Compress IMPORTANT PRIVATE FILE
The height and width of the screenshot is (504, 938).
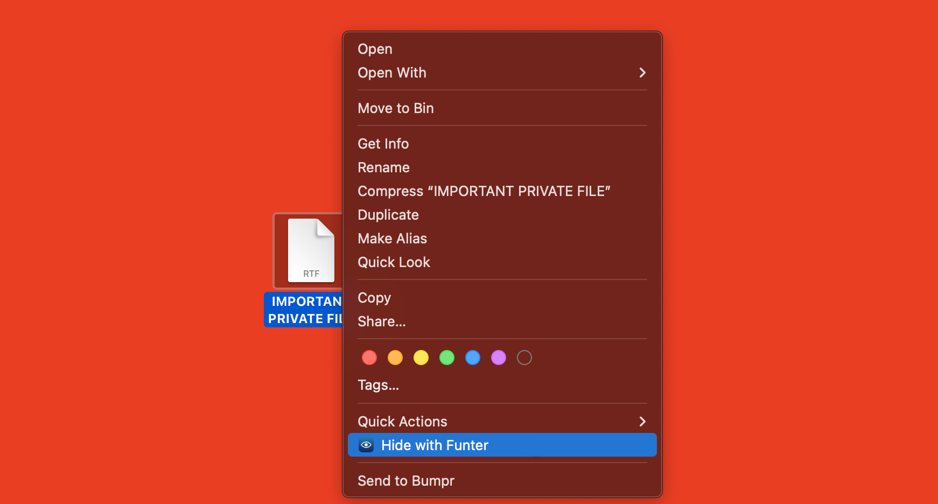point(484,191)
